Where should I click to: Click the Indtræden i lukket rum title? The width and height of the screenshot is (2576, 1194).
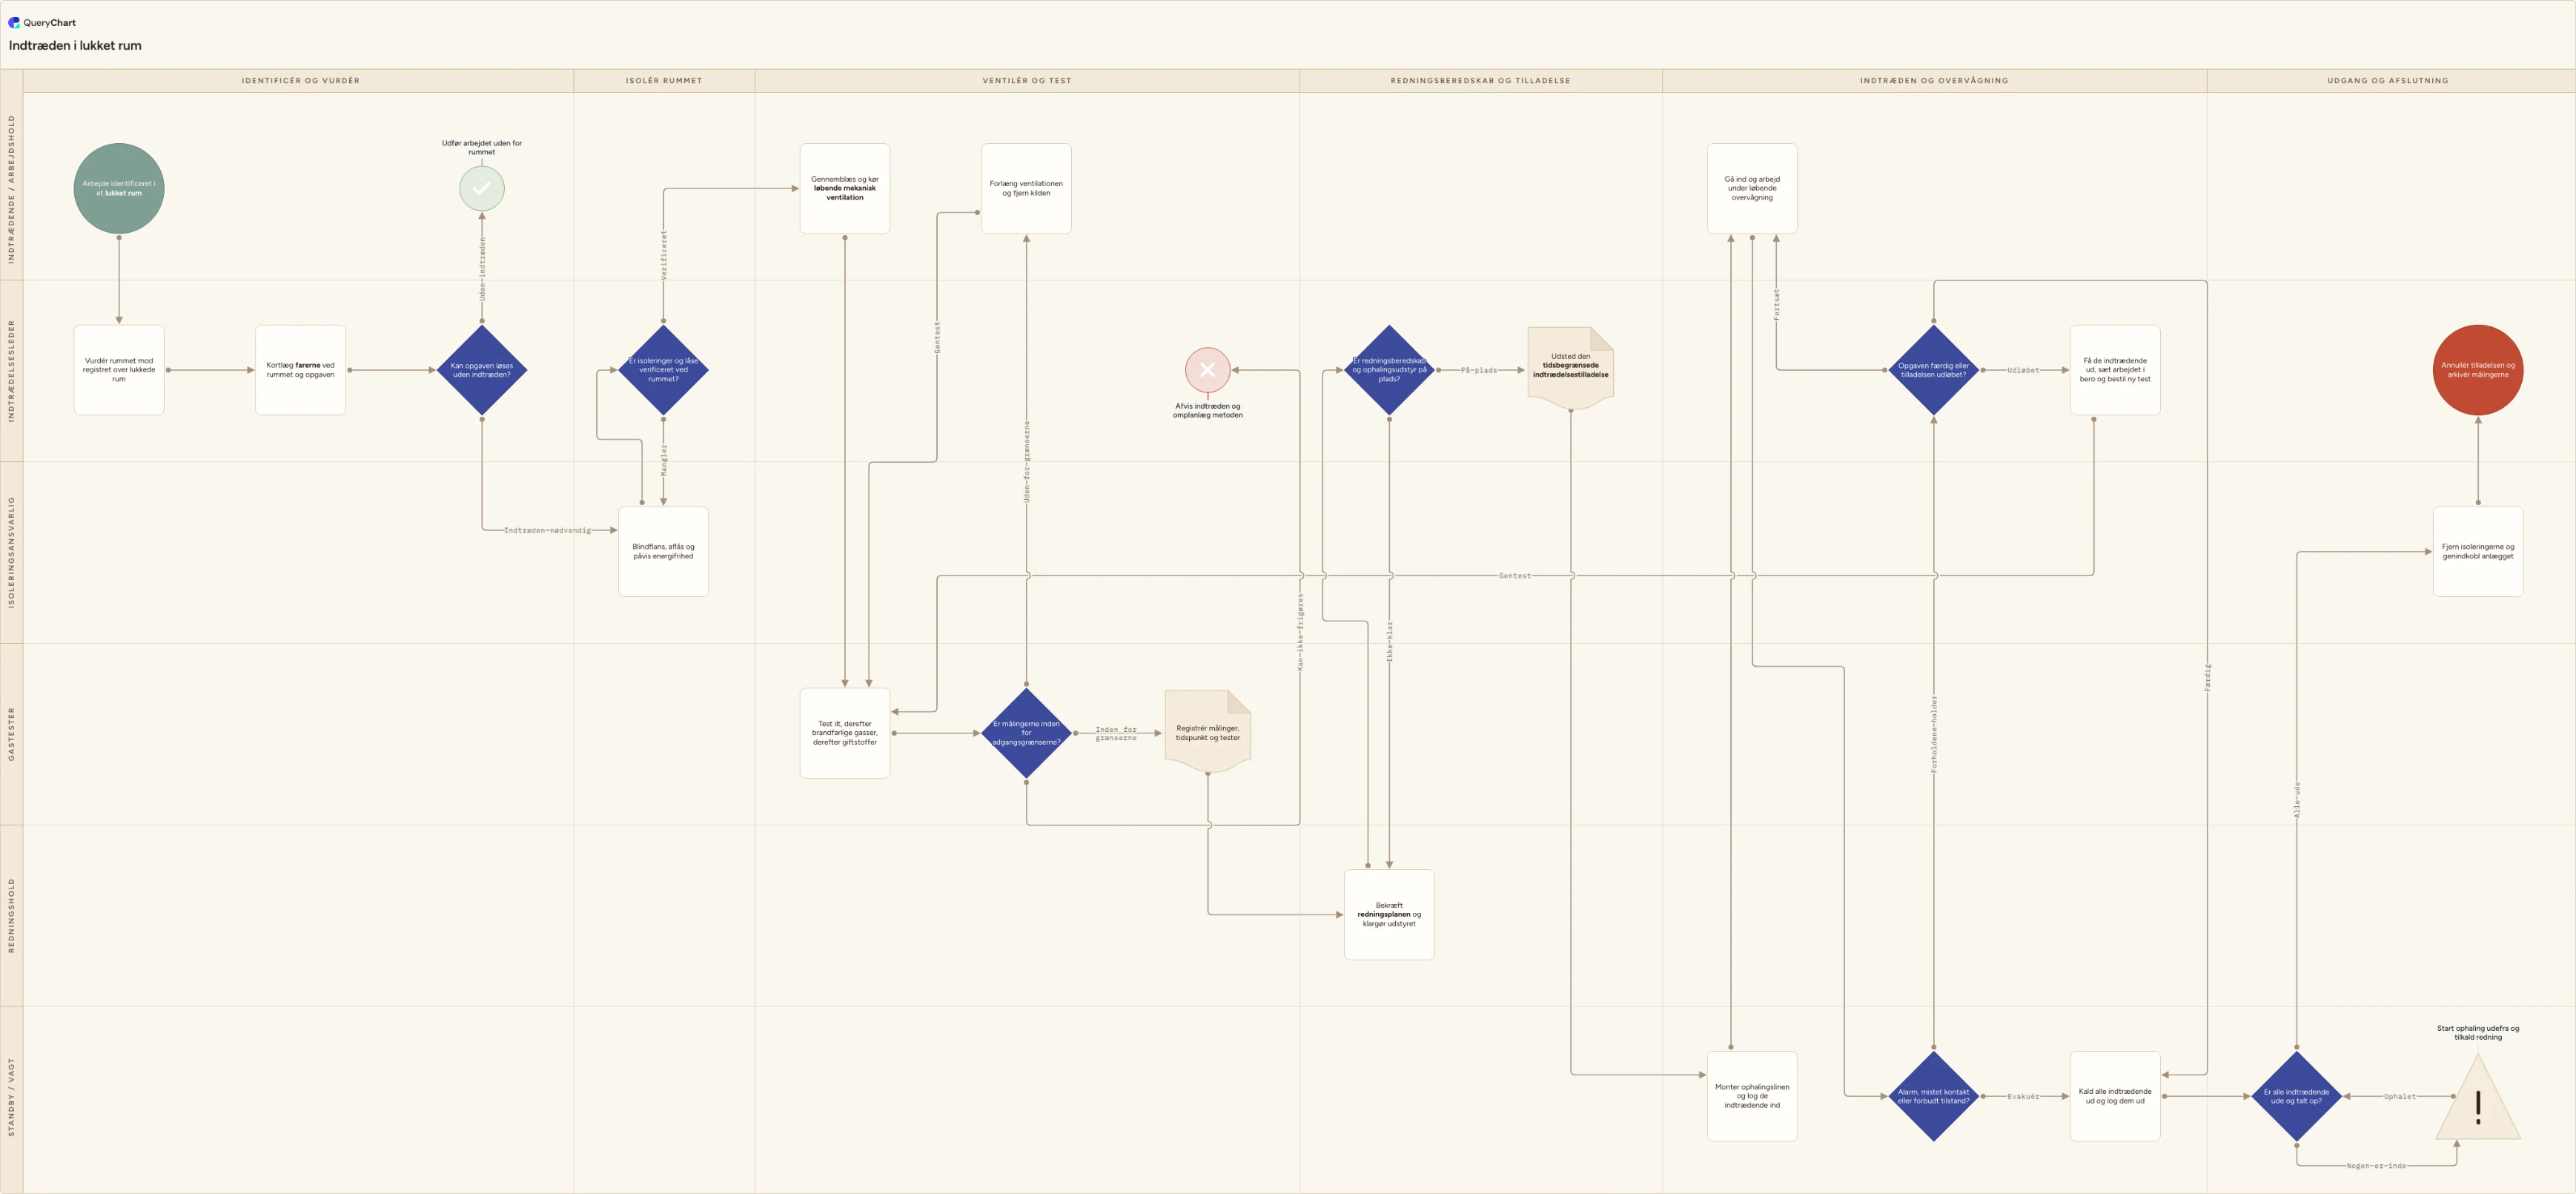75,45
